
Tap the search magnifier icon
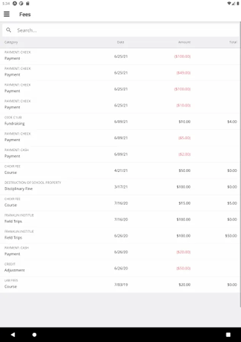9,30
